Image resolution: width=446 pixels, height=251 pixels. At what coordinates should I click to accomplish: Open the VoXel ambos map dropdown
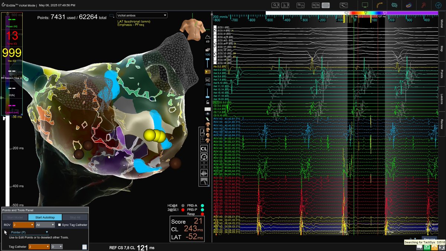[x=142, y=15]
